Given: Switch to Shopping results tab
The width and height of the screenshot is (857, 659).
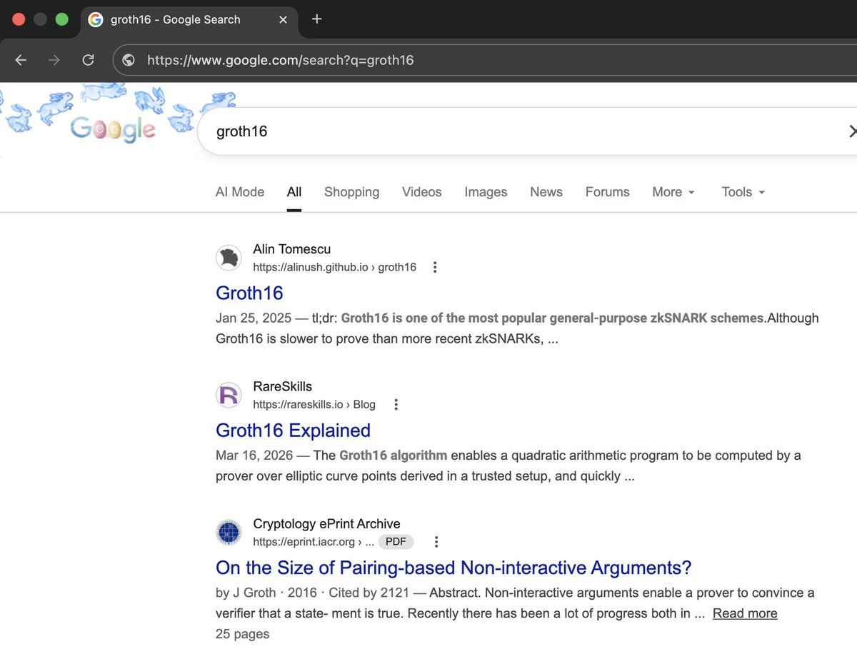Looking at the screenshot, I should click(x=351, y=192).
